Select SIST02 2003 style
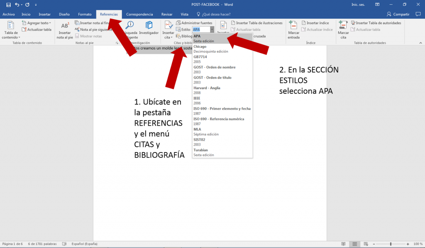 coord(222,142)
